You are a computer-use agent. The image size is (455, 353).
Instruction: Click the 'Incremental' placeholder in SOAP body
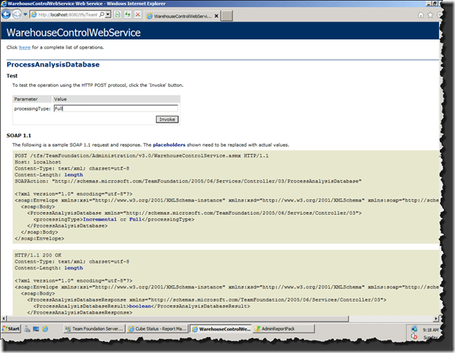tap(100, 220)
